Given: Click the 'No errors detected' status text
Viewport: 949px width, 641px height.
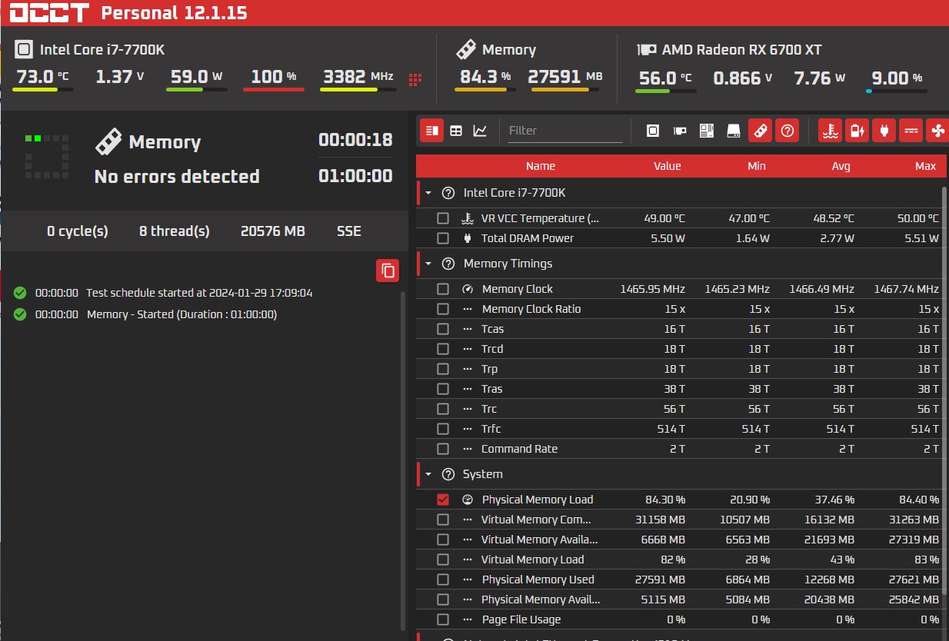Looking at the screenshot, I should click(177, 177).
